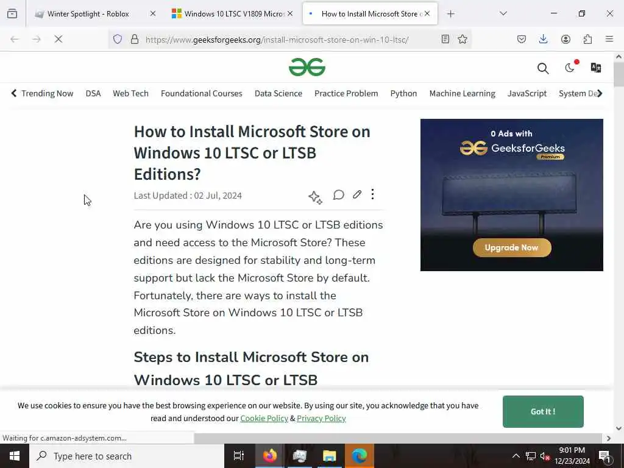Open Web Tech category
This screenshot has width=624, height=468.
[x=130, y=93]
